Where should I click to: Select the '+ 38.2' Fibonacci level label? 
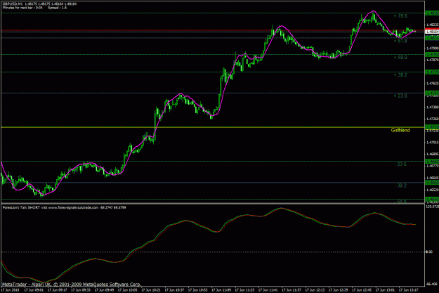coord(400,75)
